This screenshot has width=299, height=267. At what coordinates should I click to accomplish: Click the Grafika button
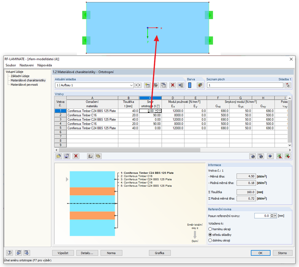tap(160, 253)
